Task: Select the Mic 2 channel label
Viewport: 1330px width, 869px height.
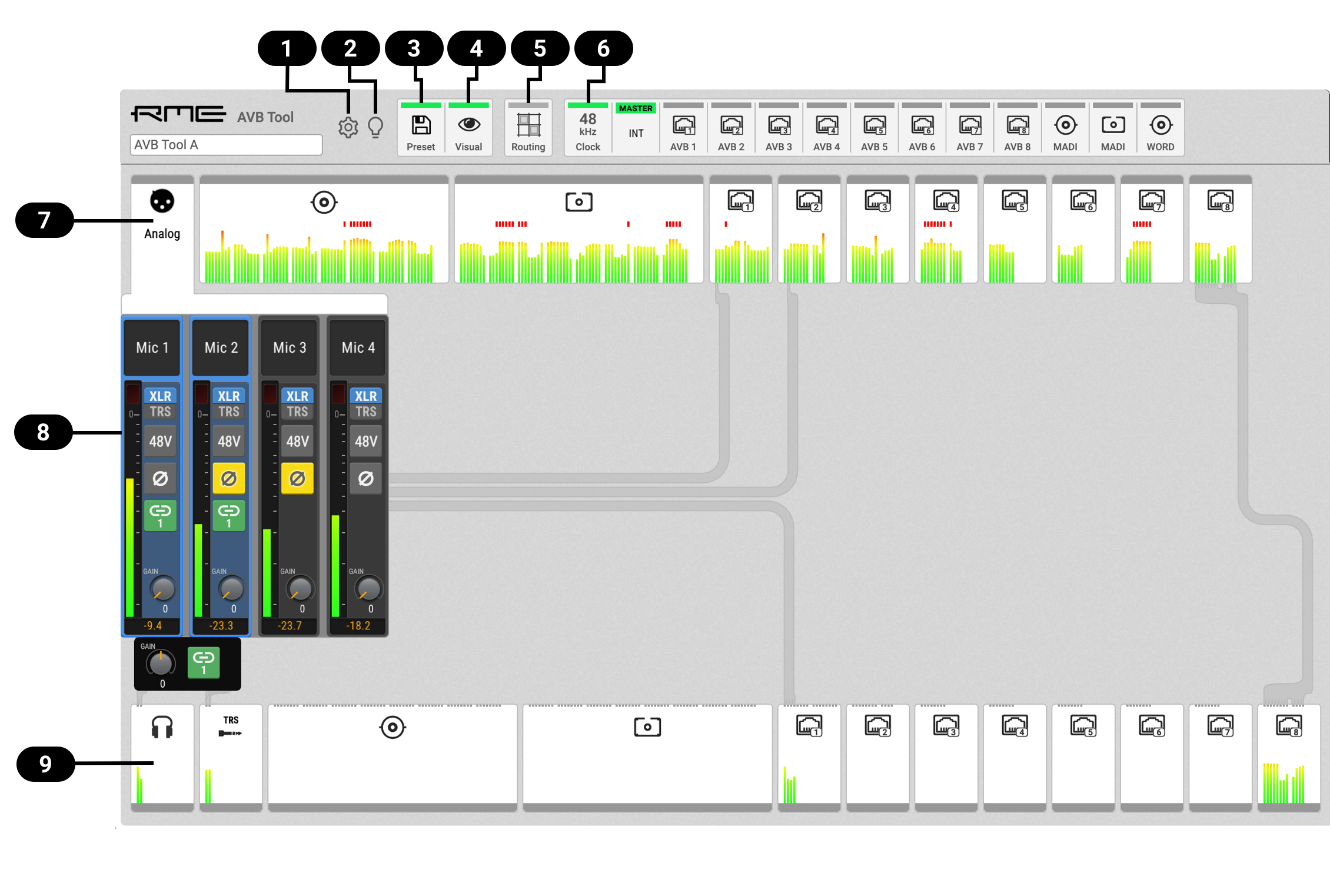Action: 221,348
